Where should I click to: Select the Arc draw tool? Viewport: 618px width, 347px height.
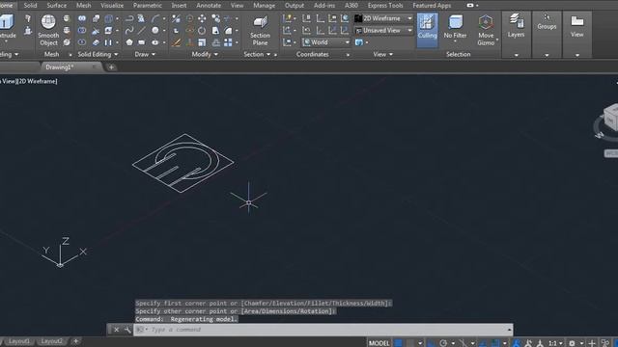[155, 18]
